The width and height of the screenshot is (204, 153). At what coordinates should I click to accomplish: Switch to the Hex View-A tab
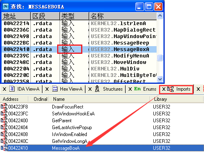point(71,89)
